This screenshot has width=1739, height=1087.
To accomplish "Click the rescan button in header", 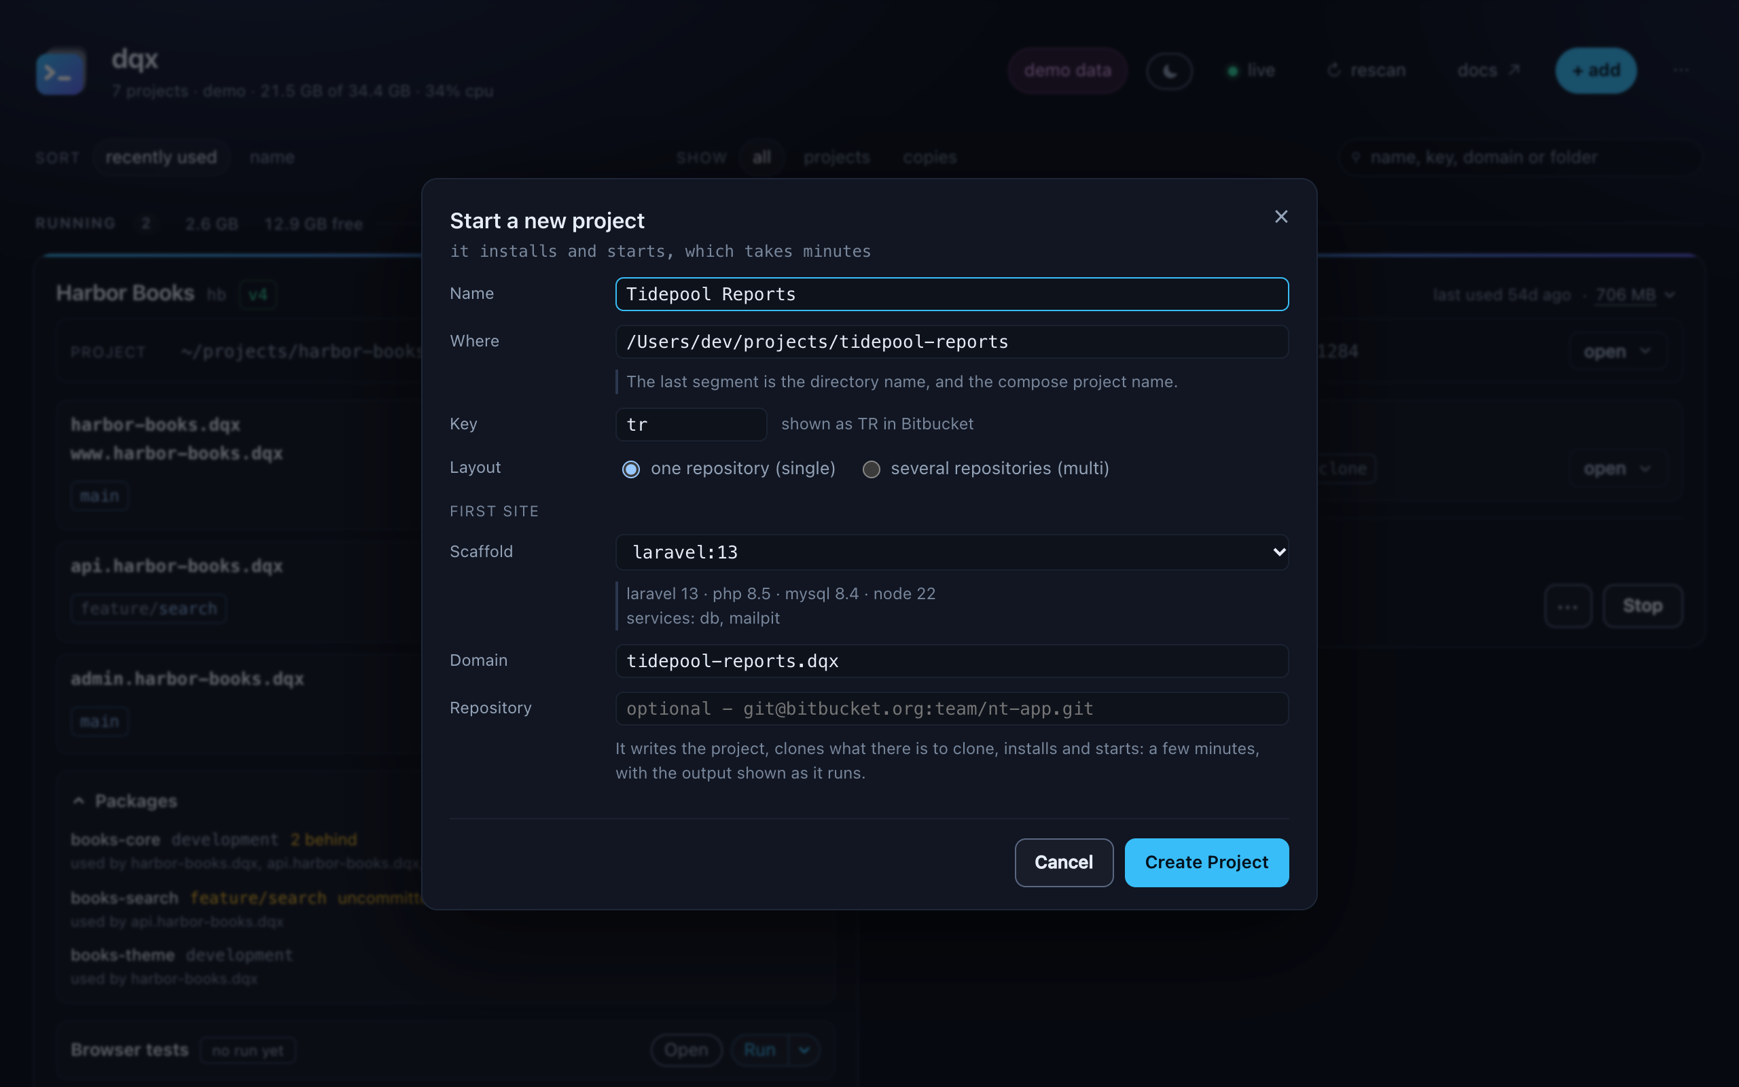I will [x=1366, y=71].
